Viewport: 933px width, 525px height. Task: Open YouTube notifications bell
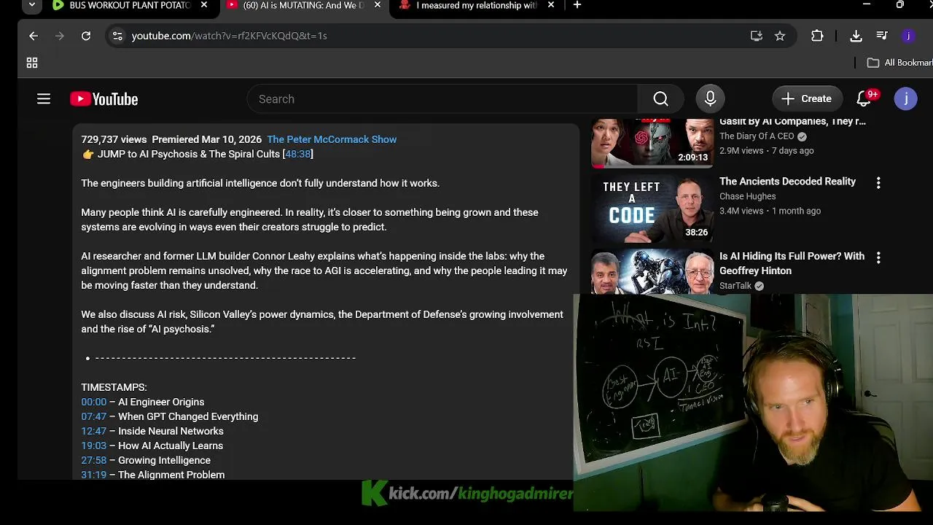pos(864,99)
